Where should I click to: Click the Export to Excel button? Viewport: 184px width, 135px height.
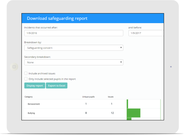click(57, 85)
